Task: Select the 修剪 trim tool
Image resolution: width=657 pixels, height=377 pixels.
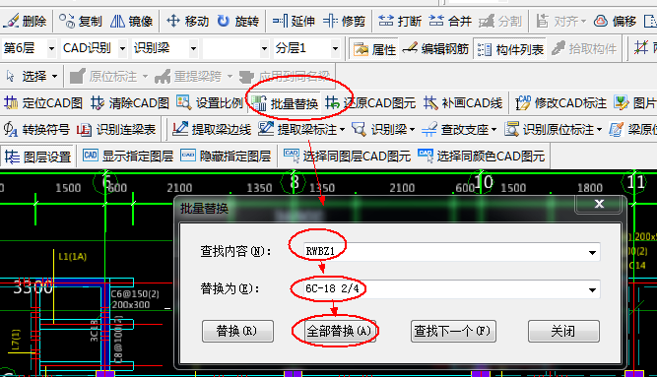Action: 345,21
